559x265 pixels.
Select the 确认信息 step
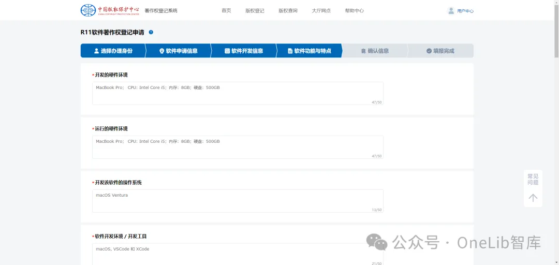[x=375, y=51]
